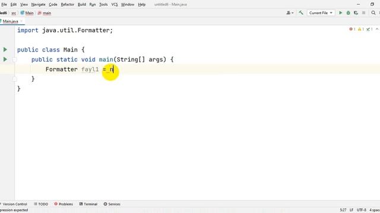Open the Code menu
The width and height of the screenshot is (380, 213).
(x=53, y=4)
